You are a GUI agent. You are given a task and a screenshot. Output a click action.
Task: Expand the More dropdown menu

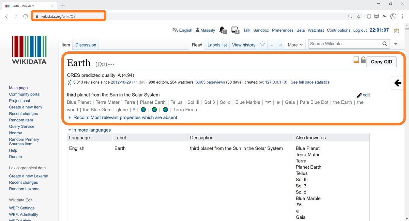coord(295,45)
